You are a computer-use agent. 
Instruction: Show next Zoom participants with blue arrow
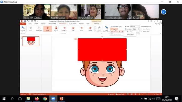tap(164, 12)
